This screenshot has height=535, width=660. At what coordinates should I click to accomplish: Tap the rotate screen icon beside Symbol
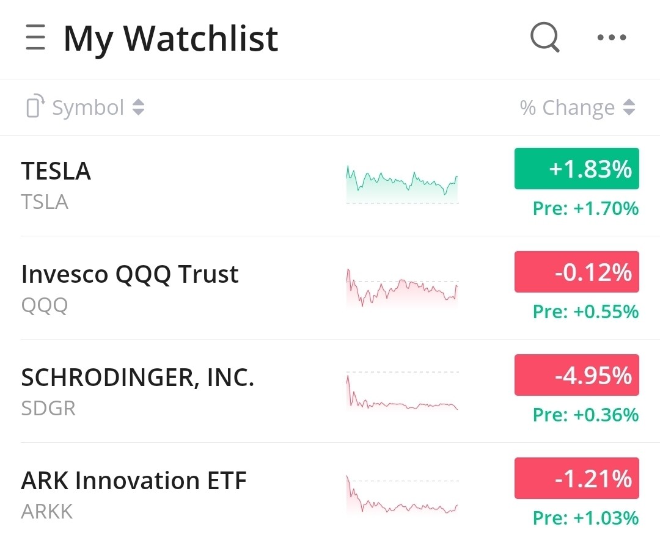34,107
